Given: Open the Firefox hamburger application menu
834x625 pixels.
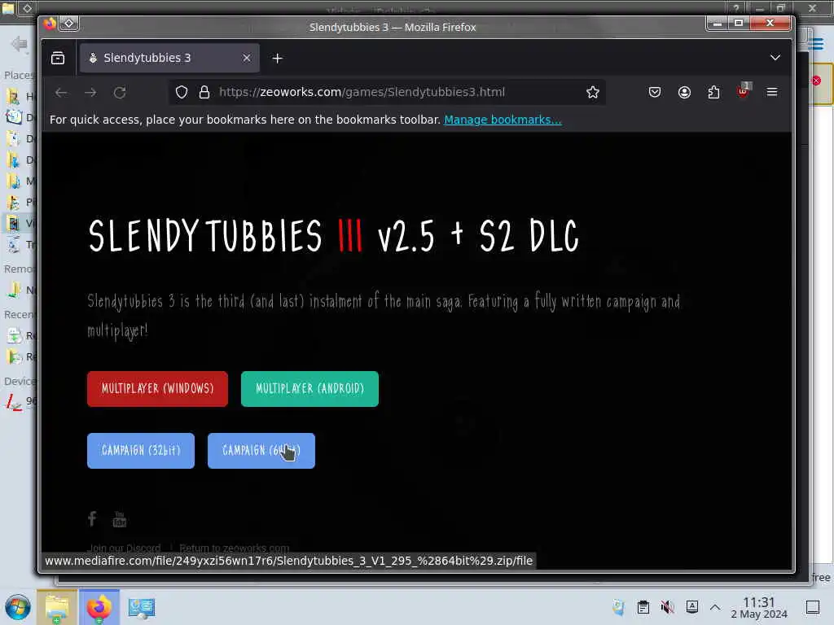Looking at the screenshot, I should (x=772, y=92).
